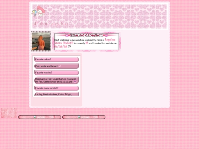This screenshot has width=199, height=149.
Task: Click the speech bubble heart icon after the date
Action: pyautogui.click(x=69, y=46)
